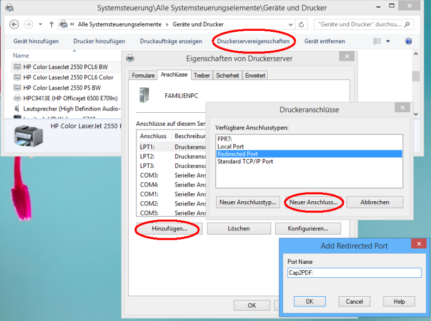Click the Neuer Anschluss button
Screen dimensions: 431x321
coord(314,202)
